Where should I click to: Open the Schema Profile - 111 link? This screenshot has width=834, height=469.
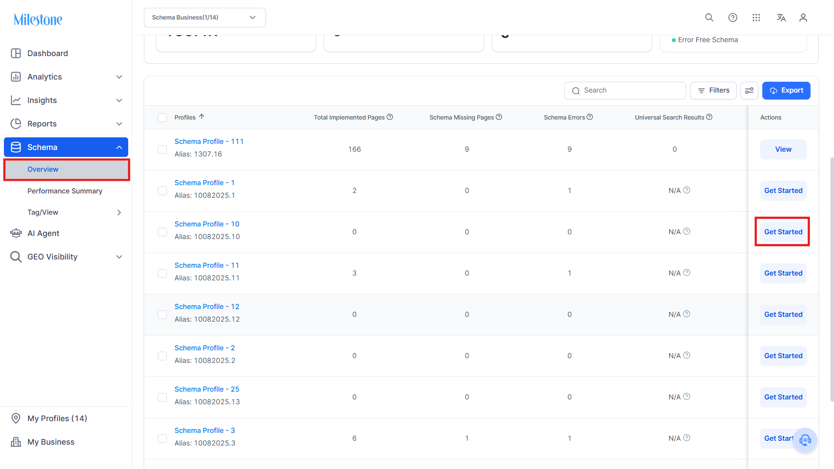[x=209, y=141]
